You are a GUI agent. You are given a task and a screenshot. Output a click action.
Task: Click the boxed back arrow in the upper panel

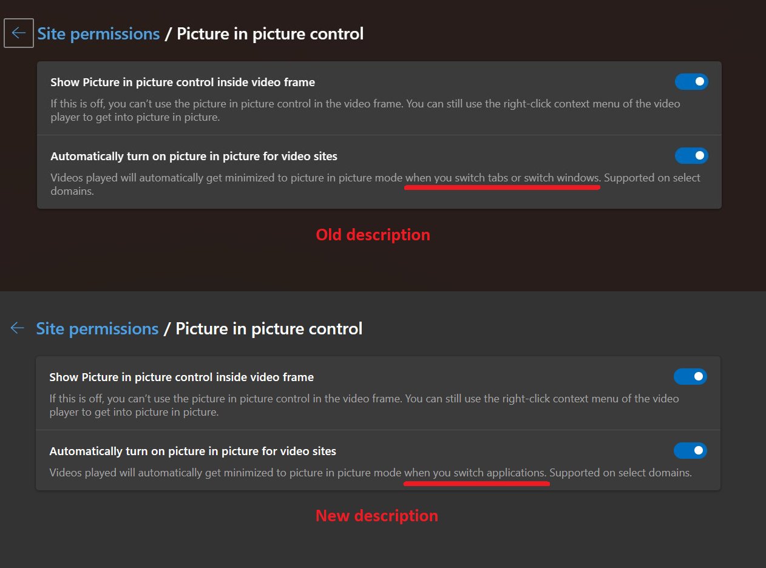tap(19, 33)
